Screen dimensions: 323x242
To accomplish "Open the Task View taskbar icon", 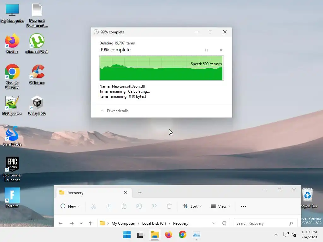I will (140, 234).
